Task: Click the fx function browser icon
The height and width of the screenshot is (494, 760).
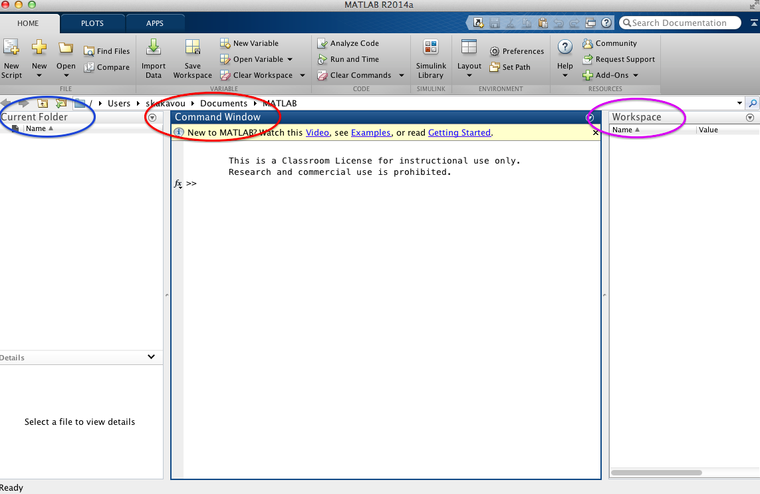Action: pyautogui.click(x=178, y=184)
